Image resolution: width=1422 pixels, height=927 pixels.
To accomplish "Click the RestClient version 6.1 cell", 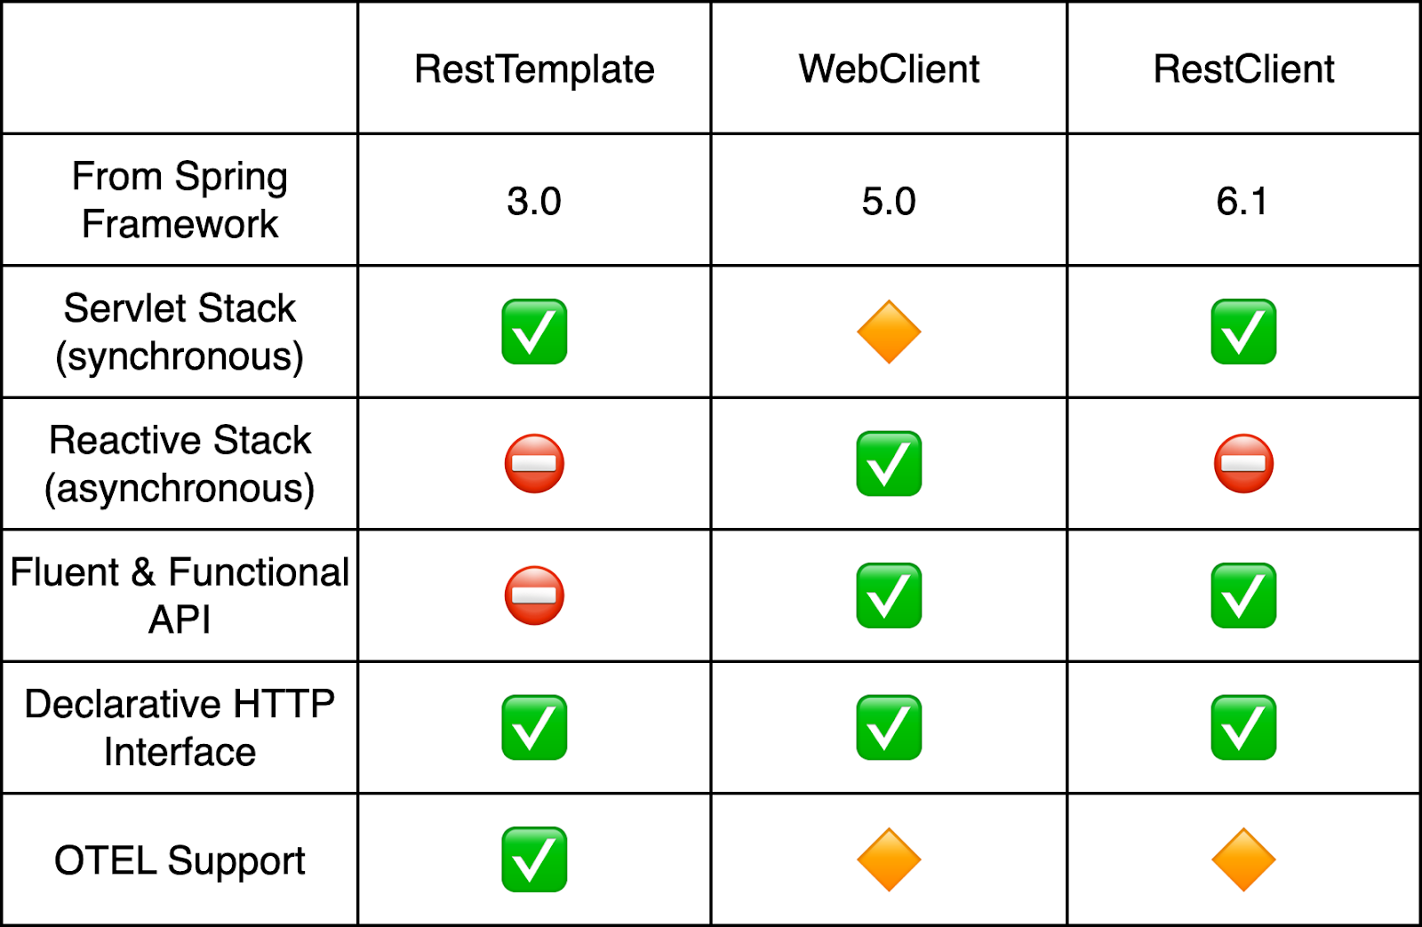I will coord(1243,200).
